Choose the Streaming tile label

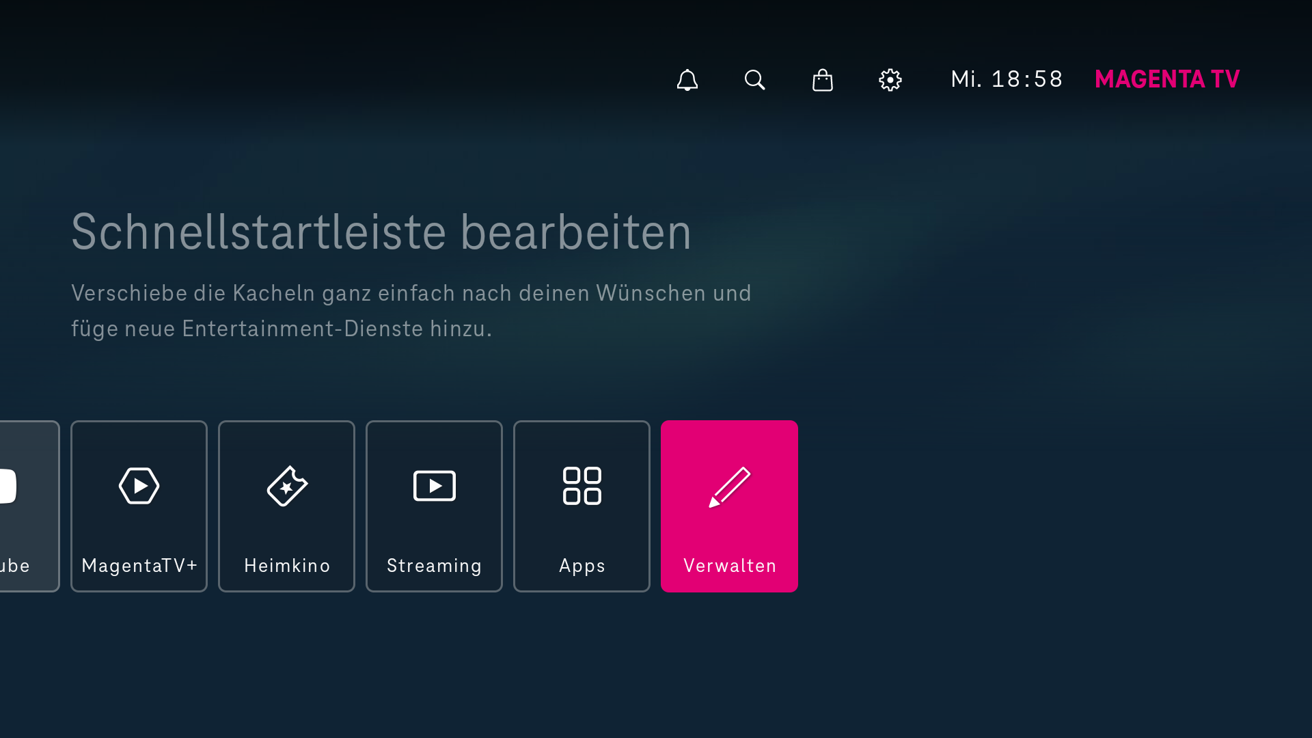(x=434, y=566)
